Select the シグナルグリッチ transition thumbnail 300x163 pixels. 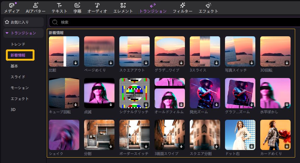click(x=135, y=93)
